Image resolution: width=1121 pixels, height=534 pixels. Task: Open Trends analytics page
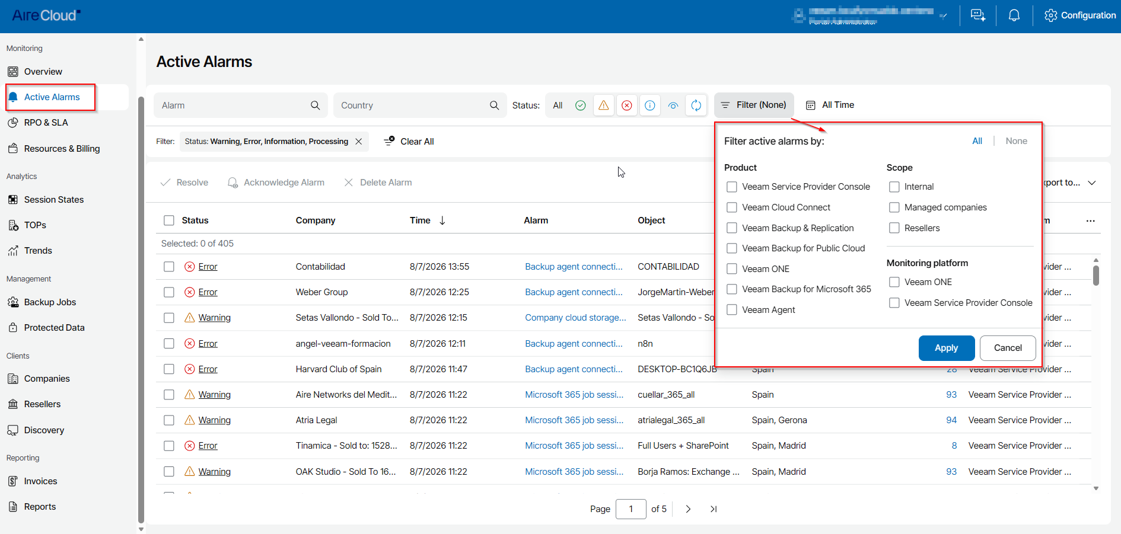[38, 251]
